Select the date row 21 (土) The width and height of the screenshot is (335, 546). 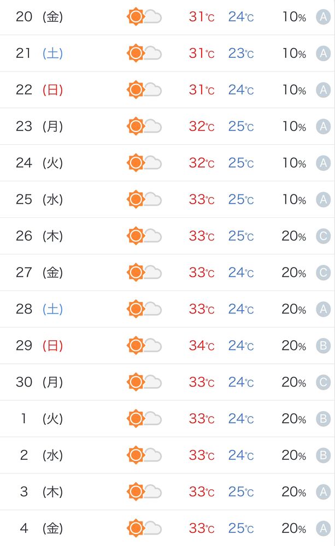(x=167, y=54)
